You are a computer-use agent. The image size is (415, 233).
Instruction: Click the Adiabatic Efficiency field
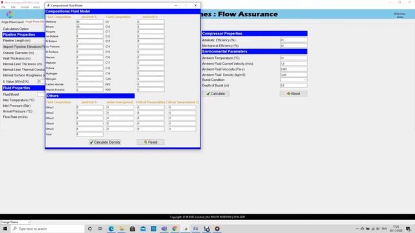tap(294, 40)
